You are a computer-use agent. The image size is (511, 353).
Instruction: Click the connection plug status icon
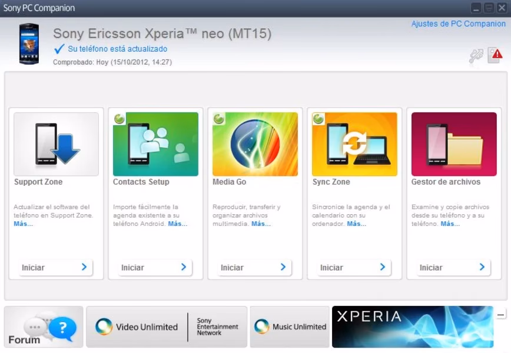476,56
